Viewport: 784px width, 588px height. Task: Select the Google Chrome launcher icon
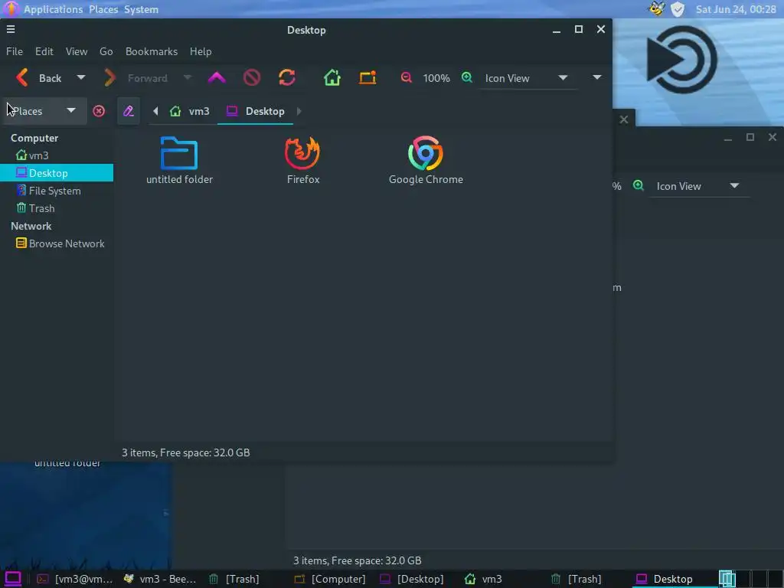(x=426, y=160)
